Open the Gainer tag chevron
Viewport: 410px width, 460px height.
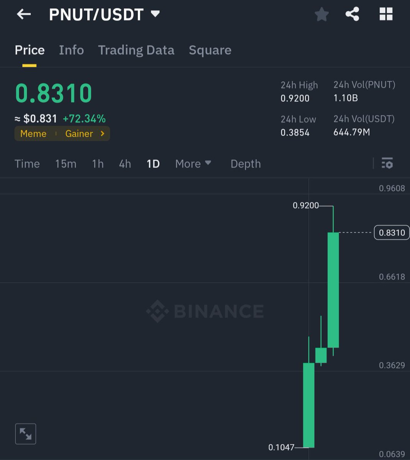point(102,133)
